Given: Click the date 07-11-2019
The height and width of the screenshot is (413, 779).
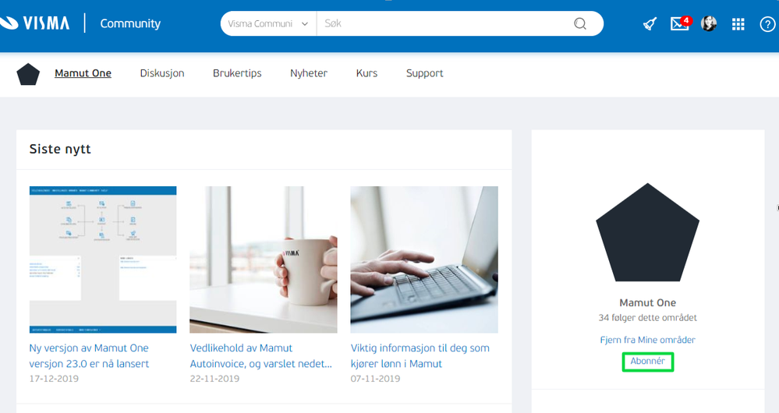Looking at the screenshot, I should click(375, 378).
